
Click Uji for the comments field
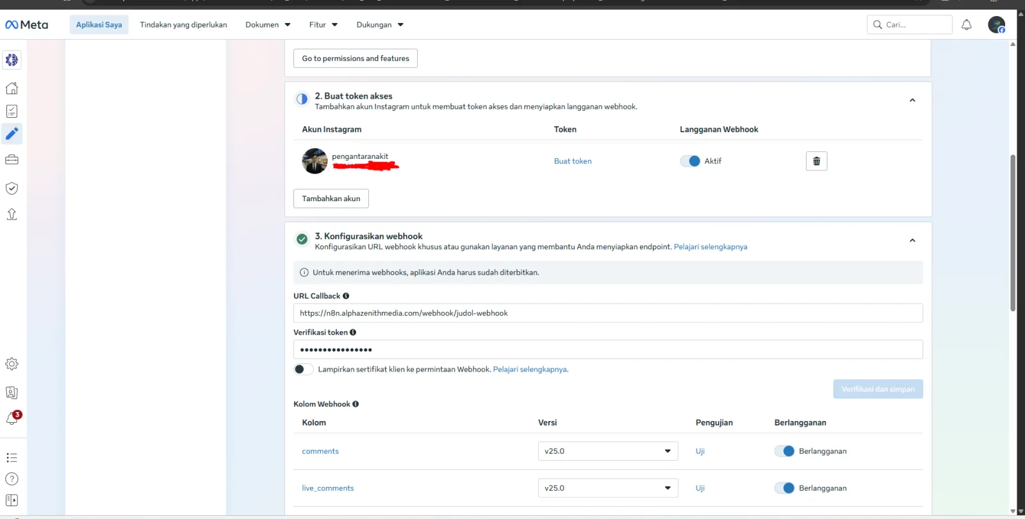point(700,452)
